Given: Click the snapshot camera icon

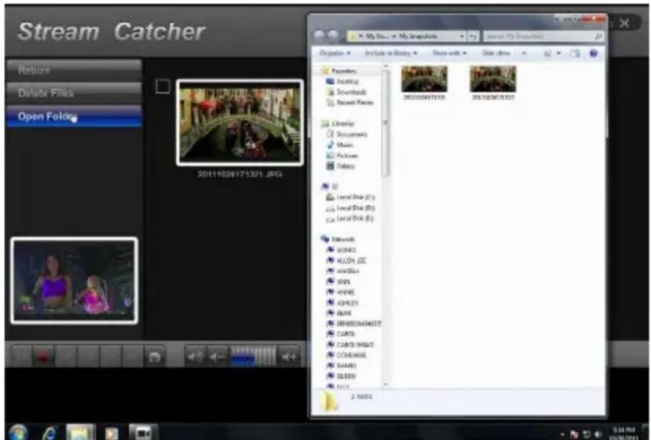Looking at the screenshot, I should tap(154, 357).
